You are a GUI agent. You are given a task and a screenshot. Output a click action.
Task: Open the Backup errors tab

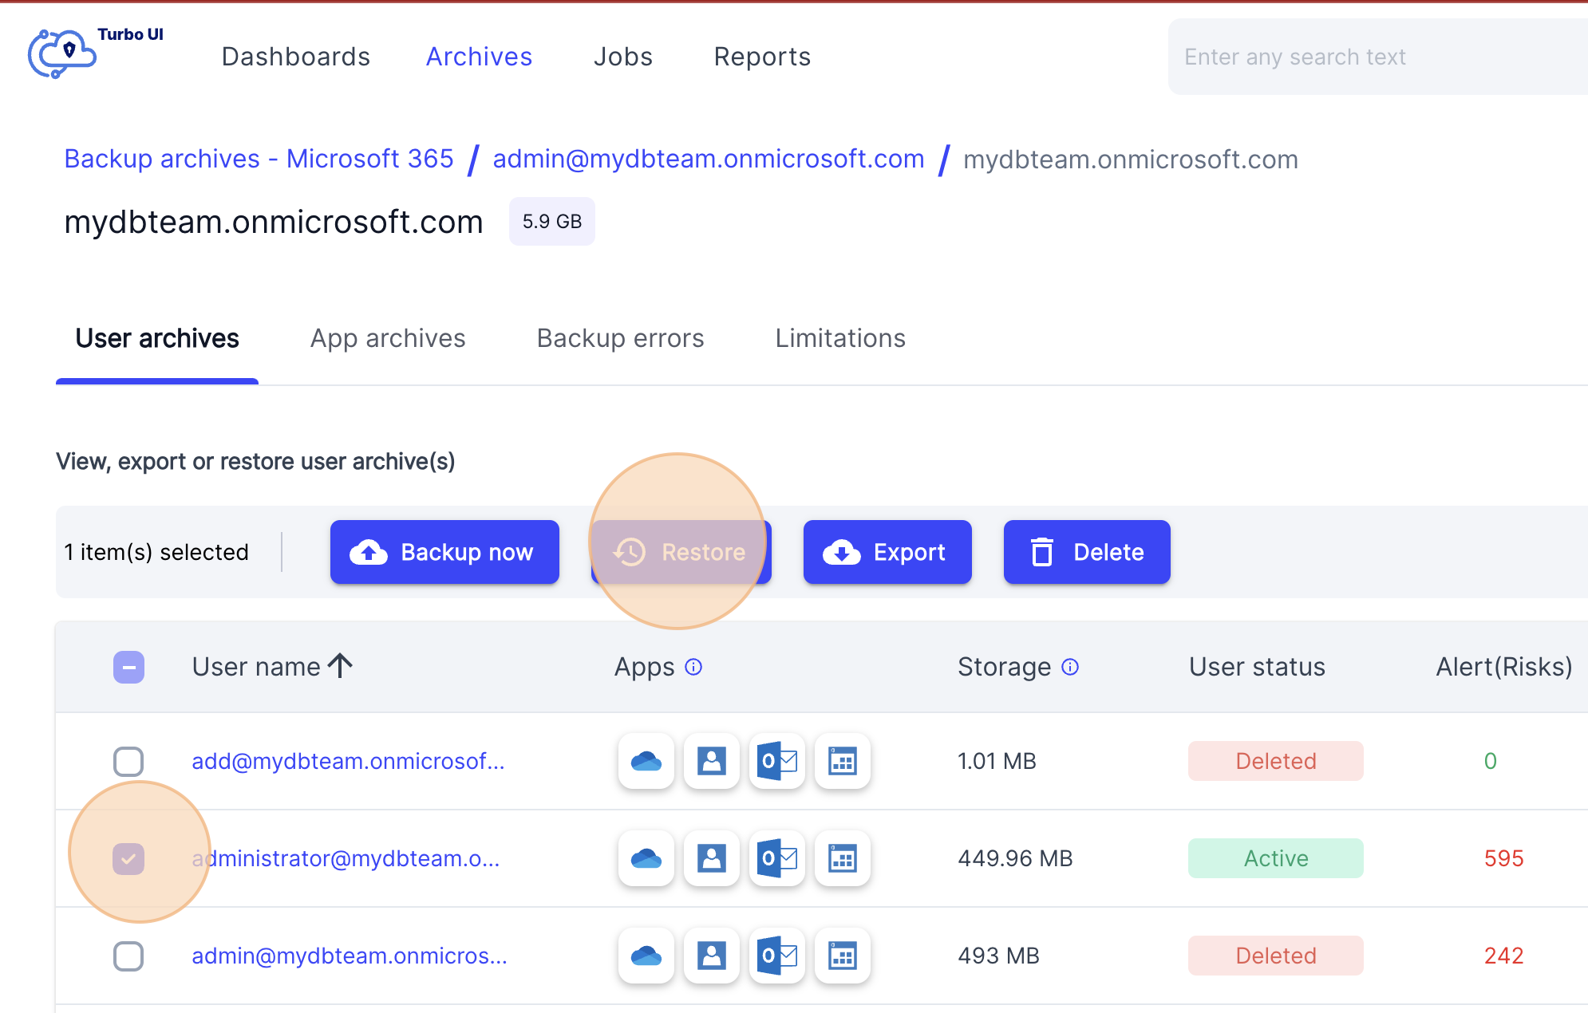[x=620, y=338]
